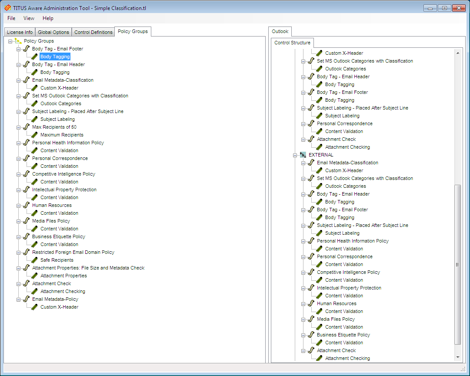Viewport: 470px width, 376px height.
Task: Collapse the EXTERNAL group node
Action: tap(295, 155)
